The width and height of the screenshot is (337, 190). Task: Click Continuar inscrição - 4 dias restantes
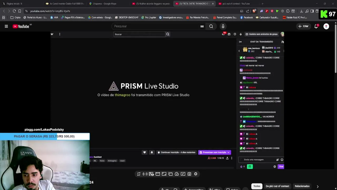176,152
